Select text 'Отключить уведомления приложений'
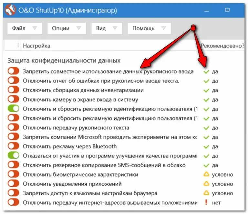The image size is (248, 214). coord(72,184)
